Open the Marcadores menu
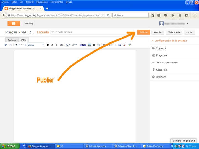This screenshot has width=199, height=149. tap(42, 2)
